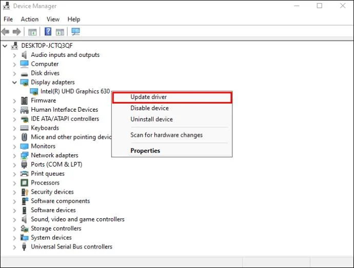The image size is (354, 268).
Task: Choose Disable device from context menu
Action: (172, 108)
